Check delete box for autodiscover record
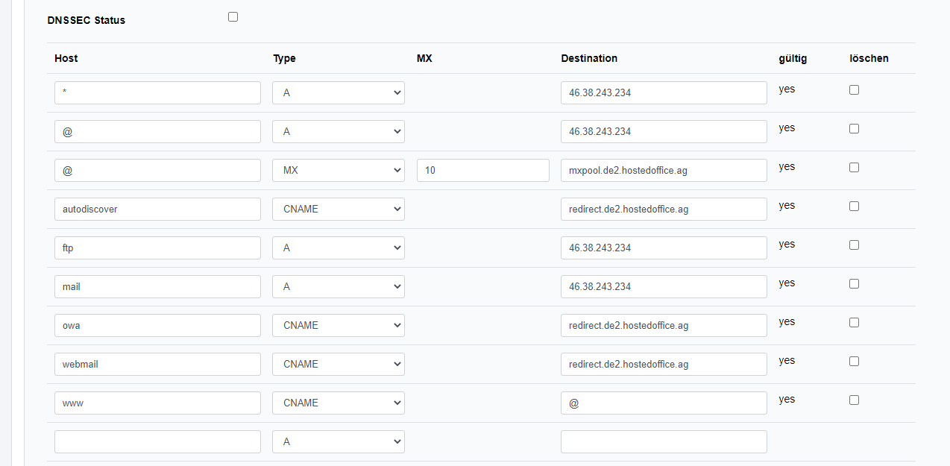 click(854, 206)
